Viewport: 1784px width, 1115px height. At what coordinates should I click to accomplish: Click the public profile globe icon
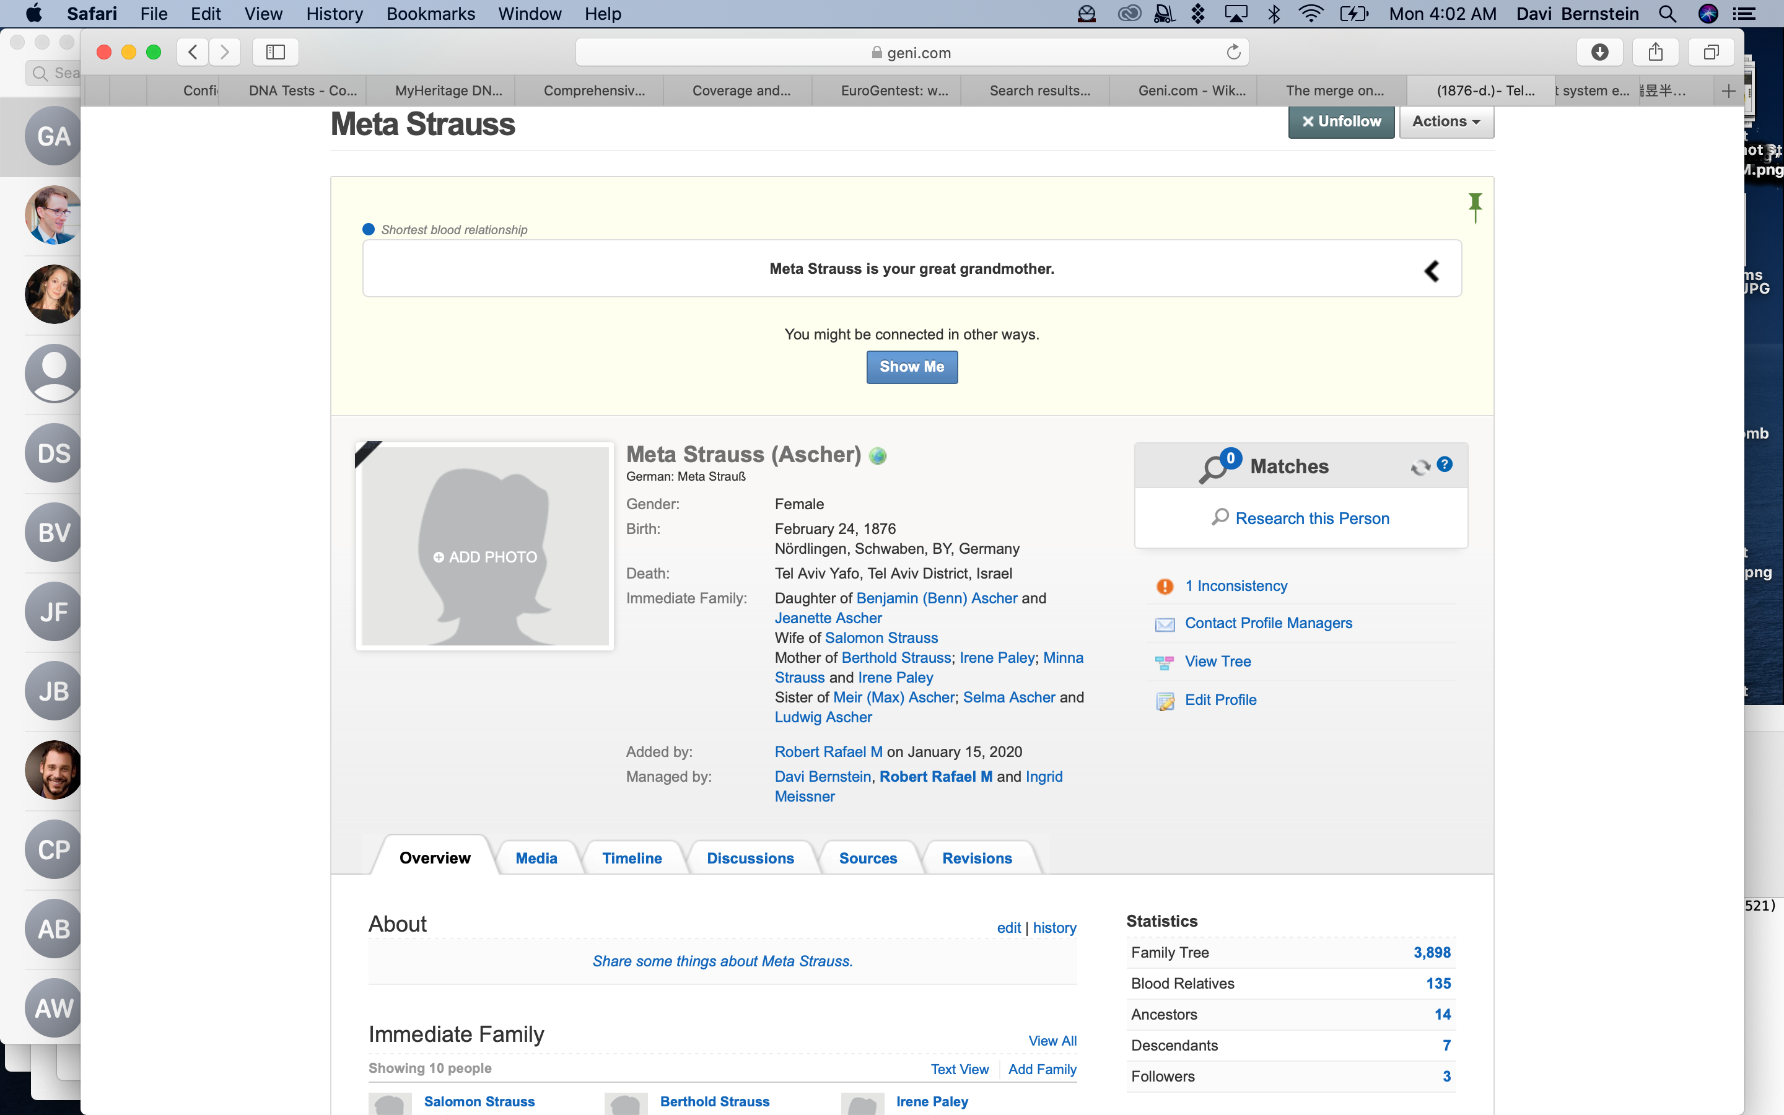(x=877, y=457)
